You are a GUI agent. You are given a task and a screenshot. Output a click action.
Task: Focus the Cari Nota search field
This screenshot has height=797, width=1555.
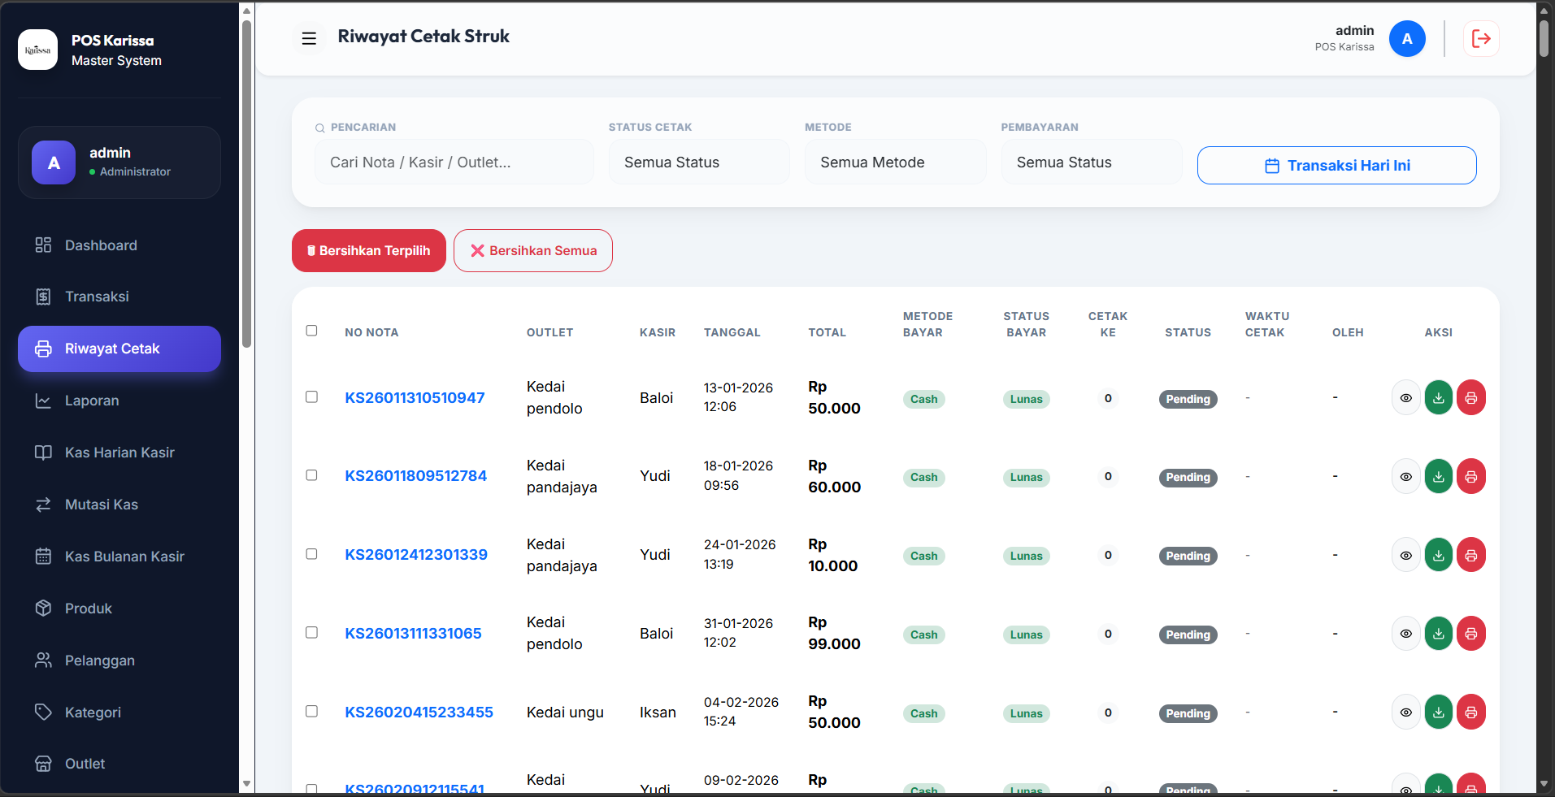[454, 162]
